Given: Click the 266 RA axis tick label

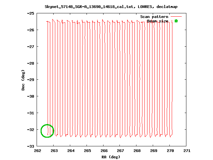Looking at the screenshot, I should point(104,151).
